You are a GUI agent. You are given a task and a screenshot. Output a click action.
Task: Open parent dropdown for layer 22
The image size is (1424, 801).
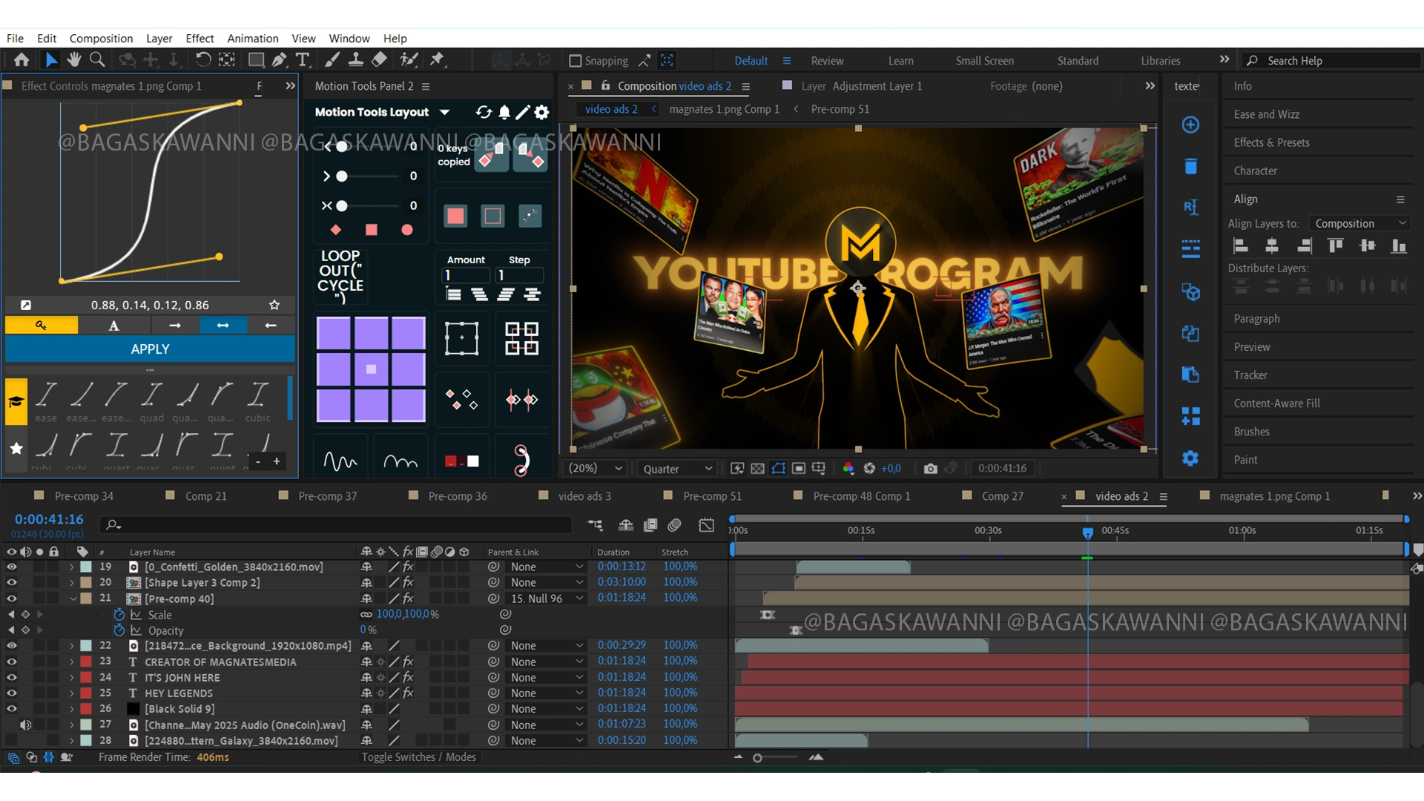tap(547, 646)
